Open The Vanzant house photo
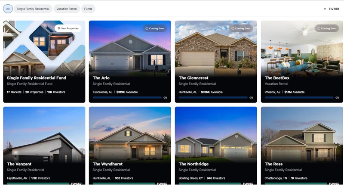The image size is (344, 186). coord(44,134)
